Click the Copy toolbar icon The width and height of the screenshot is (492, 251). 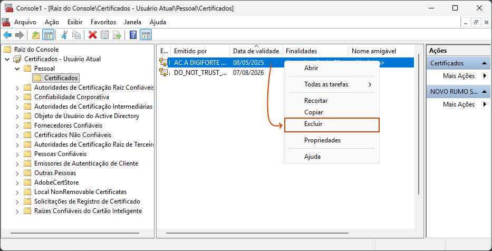coord(76,35)
